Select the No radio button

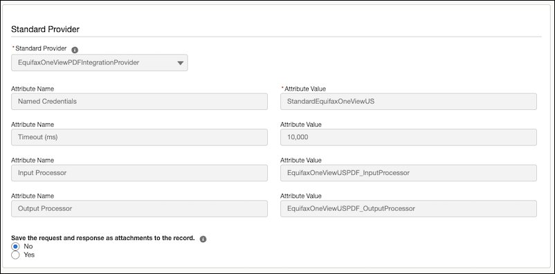click(15, 246)
